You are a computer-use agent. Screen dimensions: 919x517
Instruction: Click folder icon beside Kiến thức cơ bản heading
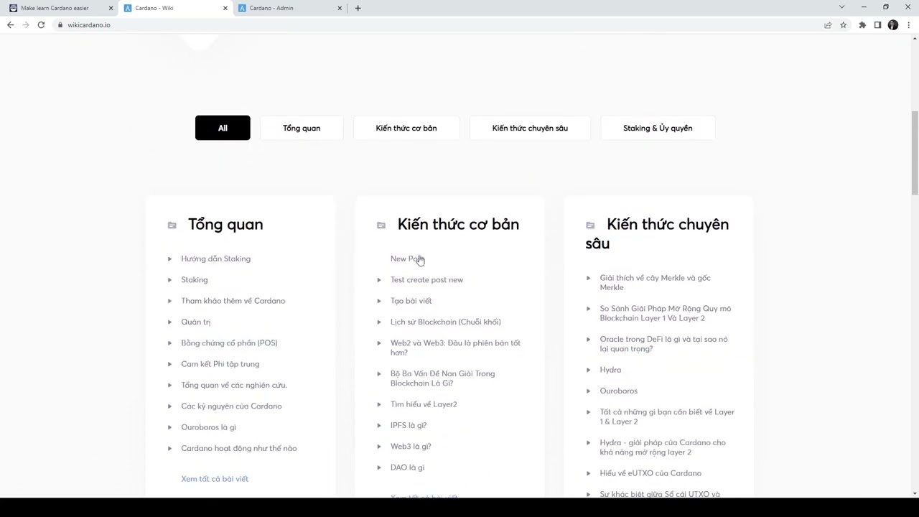pyautogui.click(x=381, y=225)
